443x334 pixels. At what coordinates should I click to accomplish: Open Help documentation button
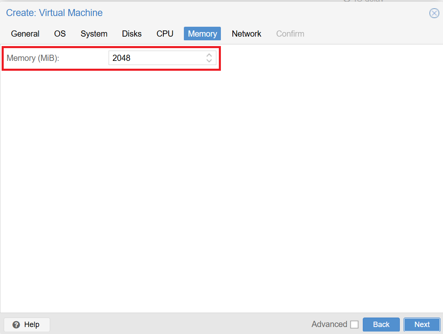27,325
